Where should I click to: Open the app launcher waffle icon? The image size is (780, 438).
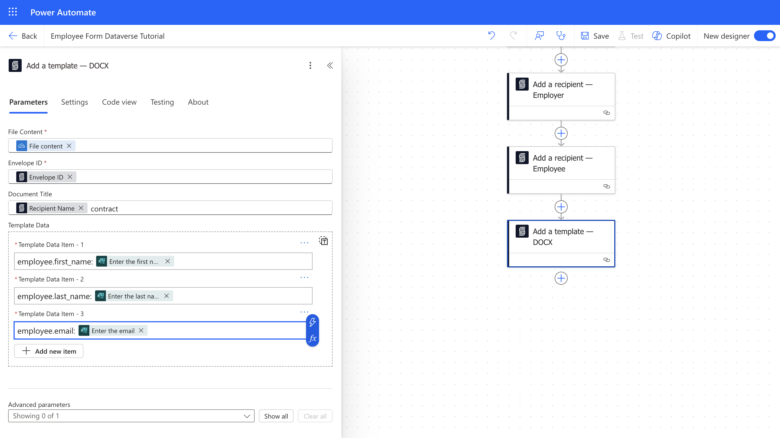tap(12, 12)
